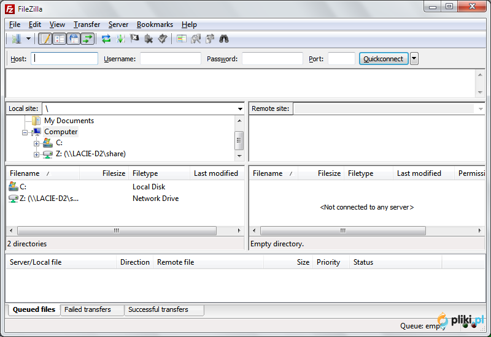Toggle message log display
The width and height of the screenshot is (491, 337).
(45, 39)
